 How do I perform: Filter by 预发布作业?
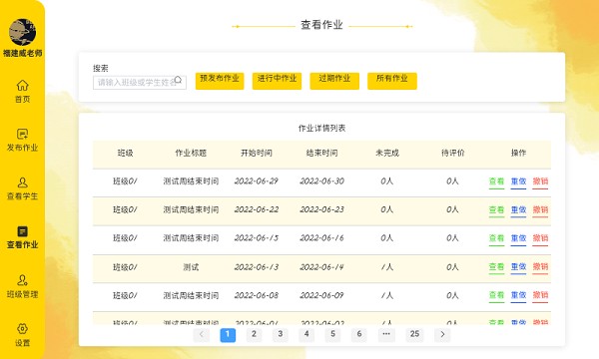click(220, 81)
